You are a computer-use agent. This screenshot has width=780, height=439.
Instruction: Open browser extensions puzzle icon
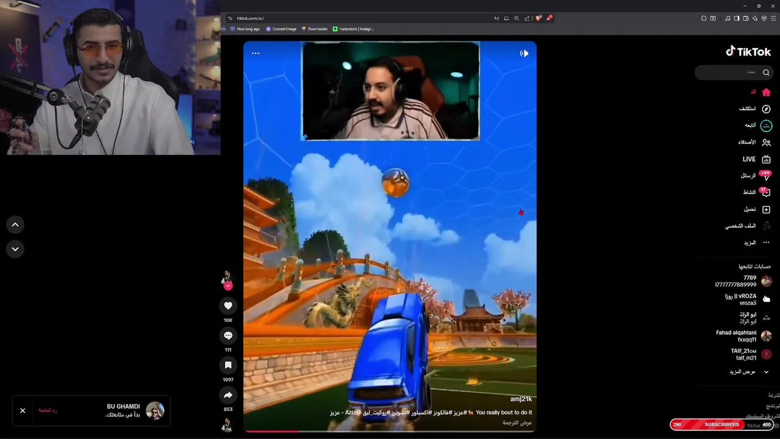tap(704, 18)
